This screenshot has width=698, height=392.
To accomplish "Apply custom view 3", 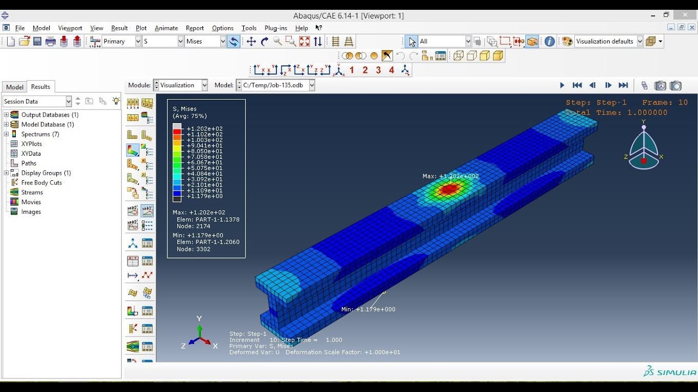I will 378,70.
